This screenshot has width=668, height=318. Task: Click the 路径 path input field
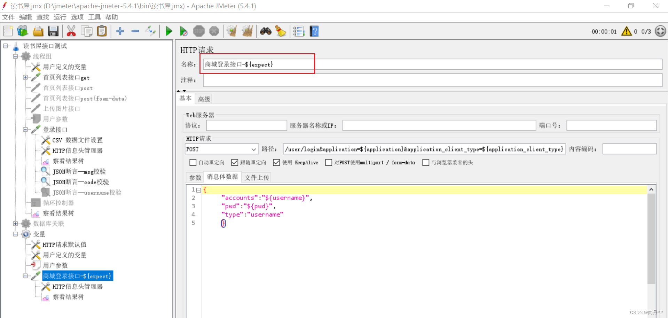point(424,149)
